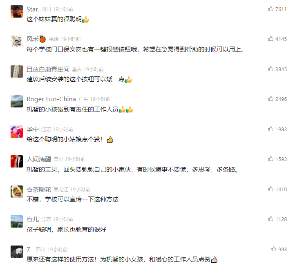Open 风禾's avatar picture
Screen dimensions: 300x268
click(17, 41)
